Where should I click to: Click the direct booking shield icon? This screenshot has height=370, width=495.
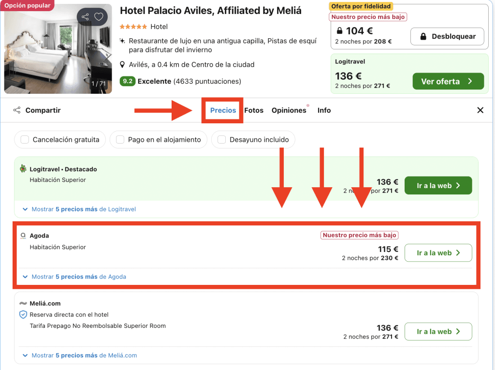click(x=23, y=314)
